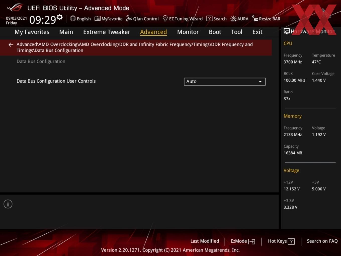Click the English language label

(x=84, y=19)
